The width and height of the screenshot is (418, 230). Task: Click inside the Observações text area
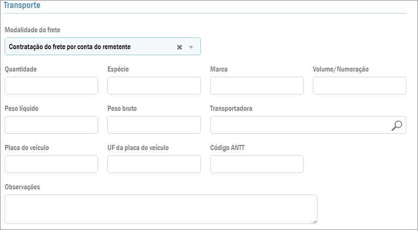pos(161,209)
